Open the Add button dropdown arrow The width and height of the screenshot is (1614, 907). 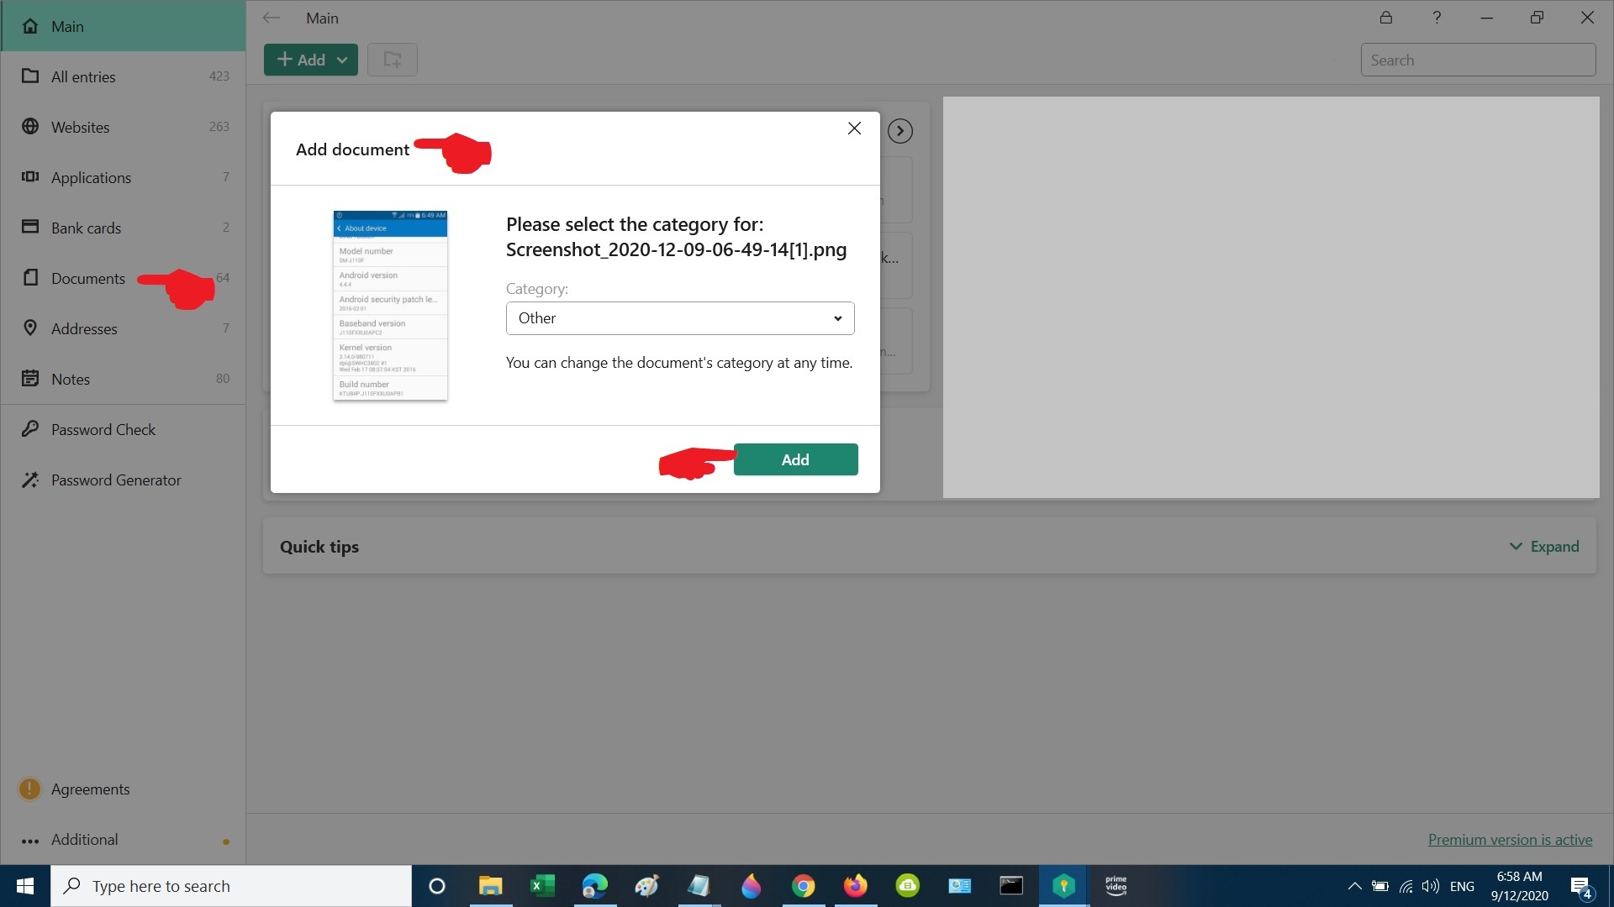point(342,60)
